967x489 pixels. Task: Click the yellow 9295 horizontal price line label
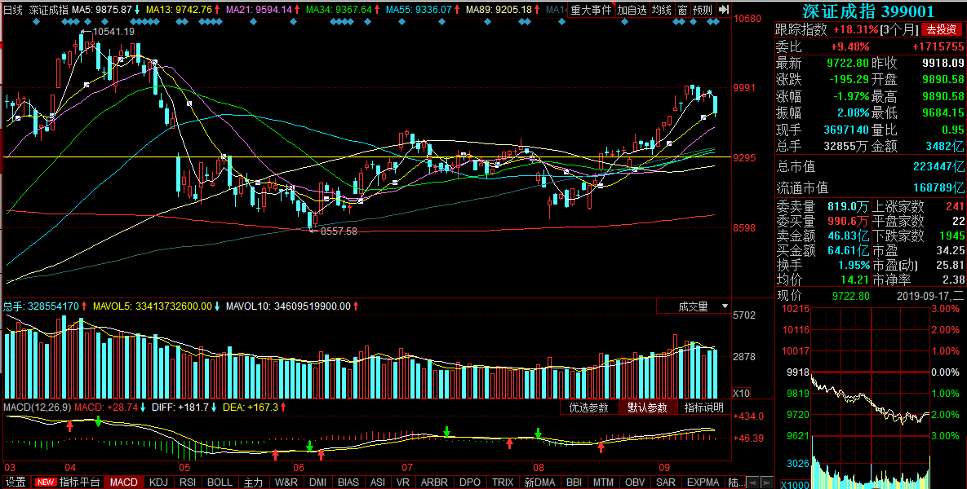tap(743, 157)
